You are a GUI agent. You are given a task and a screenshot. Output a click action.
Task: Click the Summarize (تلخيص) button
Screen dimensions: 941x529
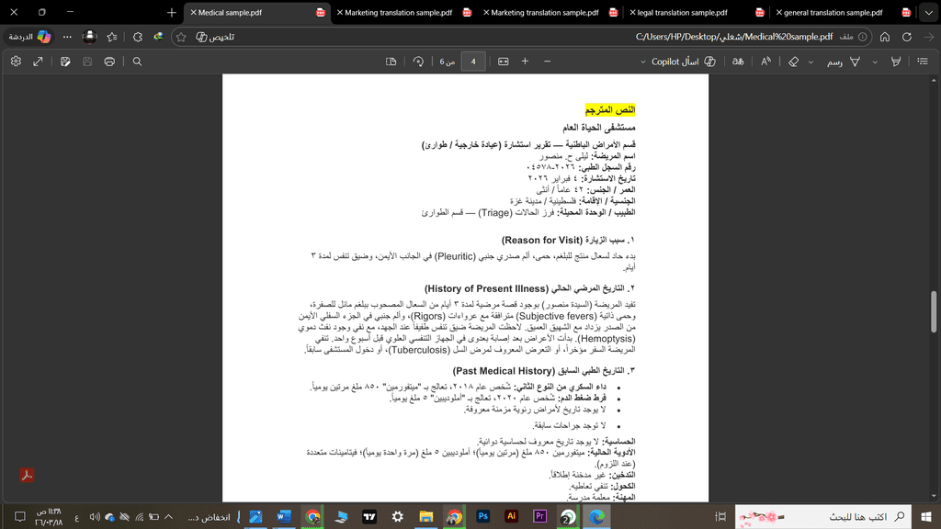pos(215,37)
